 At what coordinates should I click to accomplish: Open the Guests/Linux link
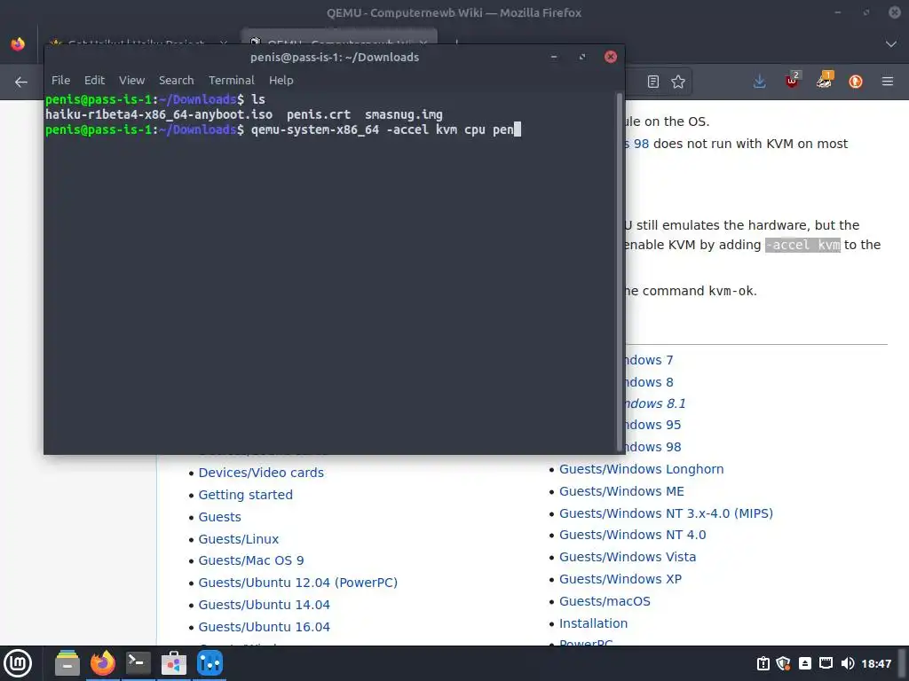pyautogui.click(x=238, y=539)
